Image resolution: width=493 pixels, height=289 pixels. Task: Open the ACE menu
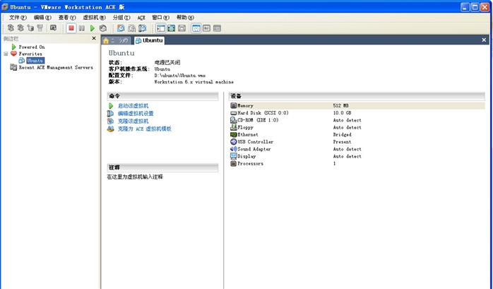(141, 18)
